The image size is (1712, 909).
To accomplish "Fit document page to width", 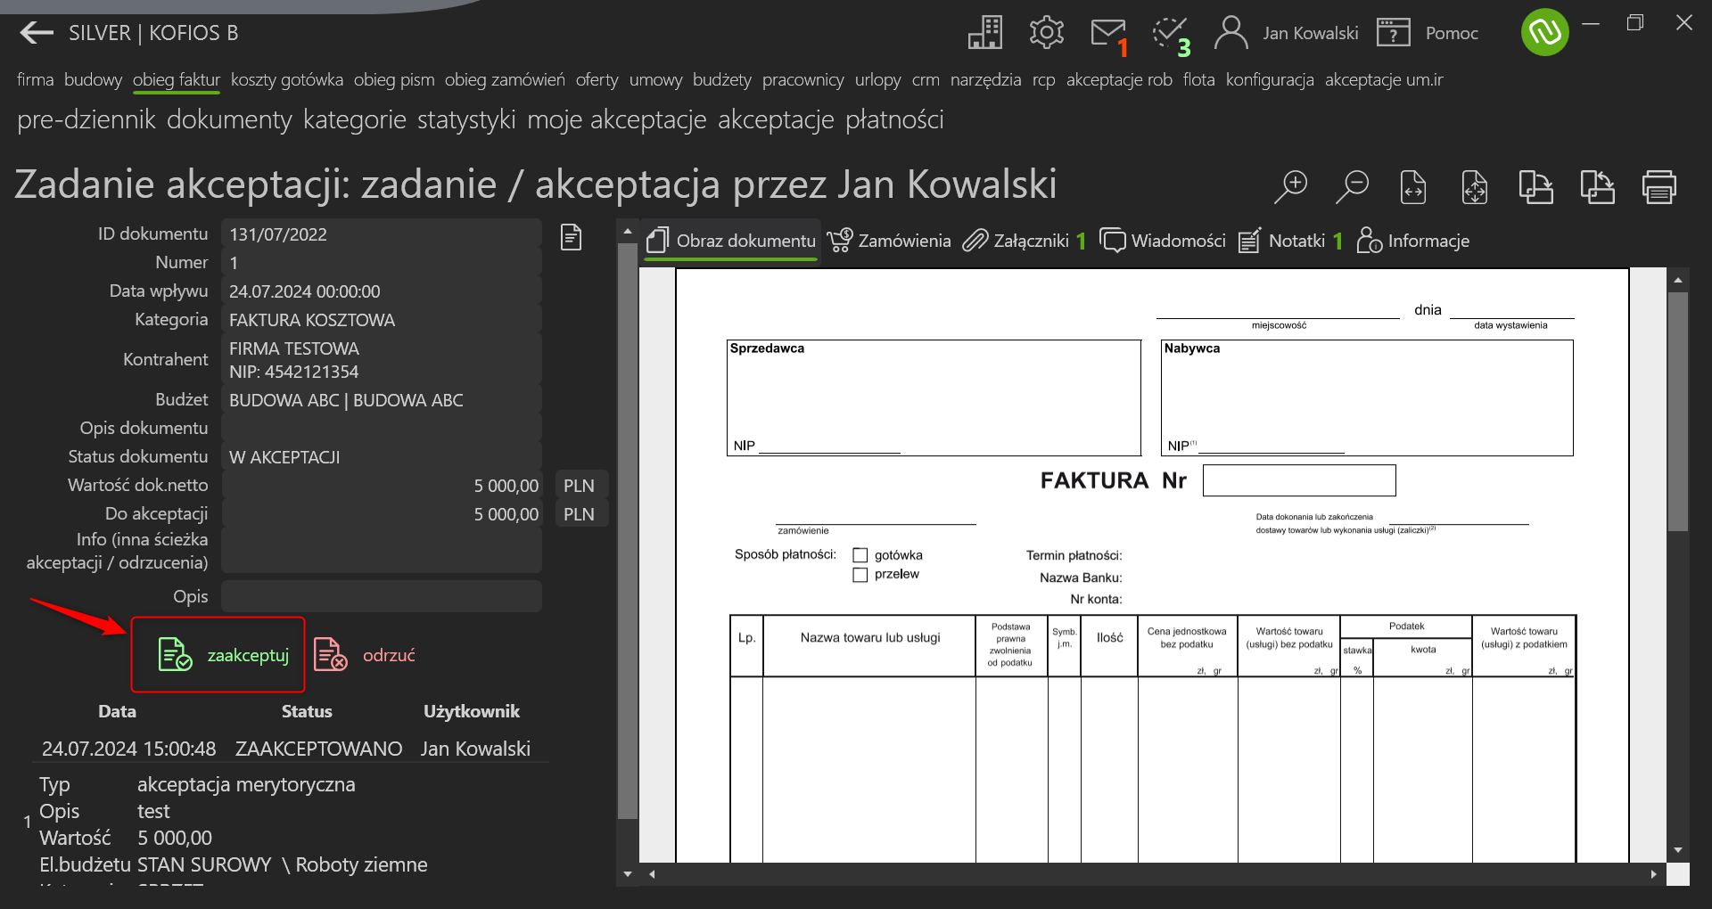I will coord(1413,186).
